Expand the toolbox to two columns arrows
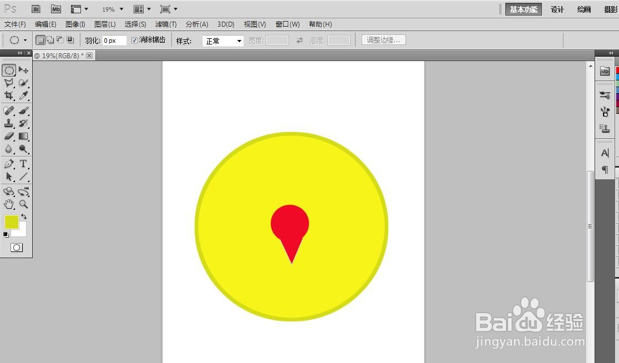Screen dimensions: 619x363 (20, 53)
